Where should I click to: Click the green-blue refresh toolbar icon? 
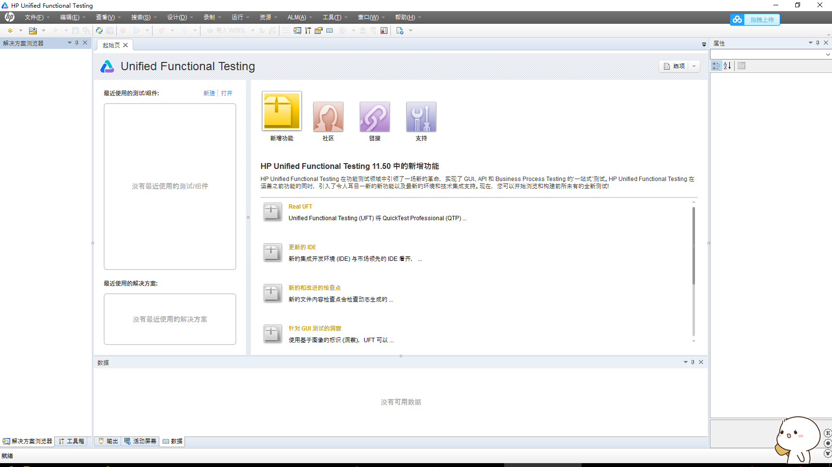pos(99,30)
